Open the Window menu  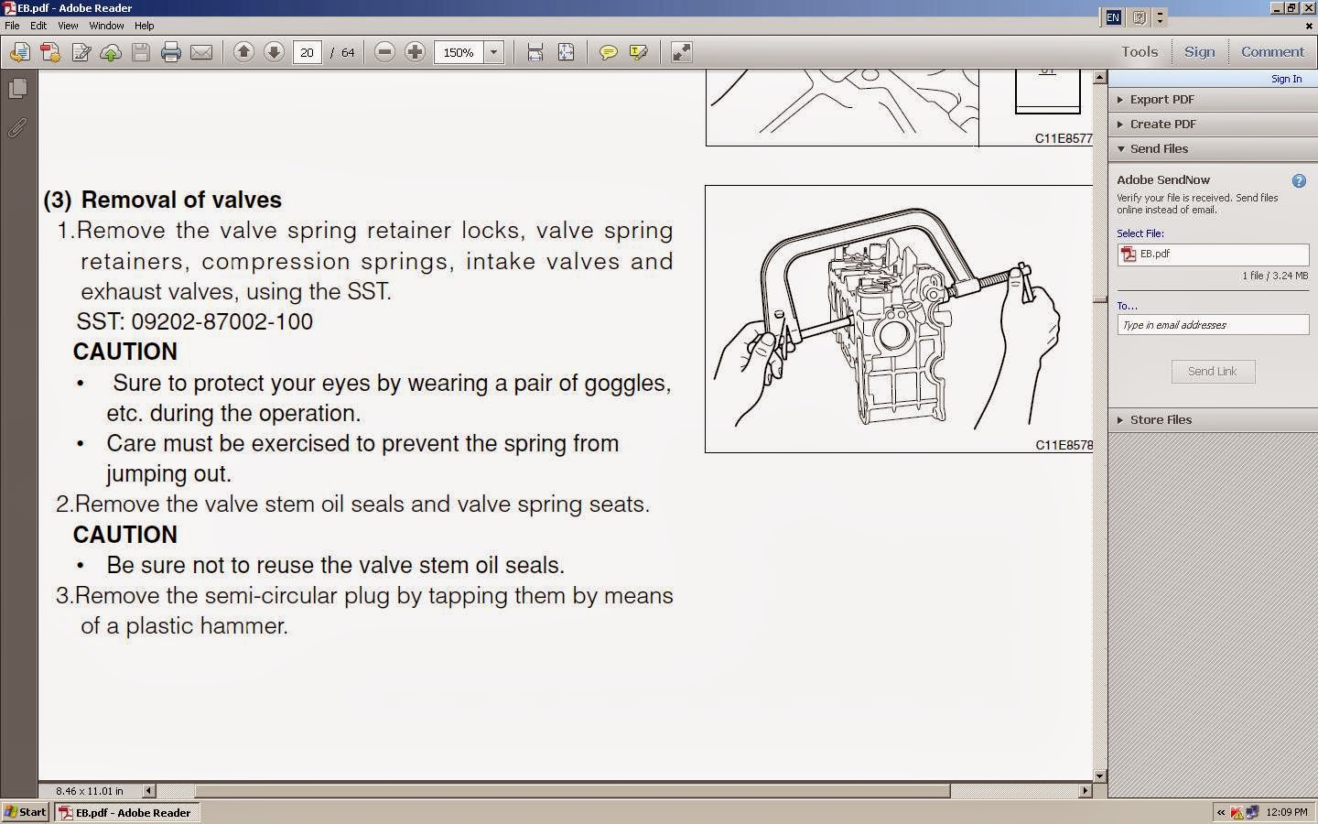pos(106,26)
